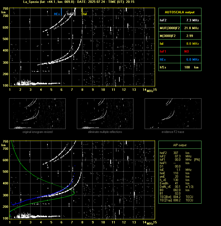This screenshot has height=226, width=221.
Task: Click the 13 MHz tick on bottom ionogram axis
Action: click(134, 222)
